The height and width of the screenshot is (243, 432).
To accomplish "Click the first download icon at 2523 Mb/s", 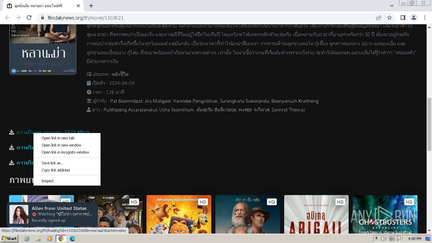I will [12, 132].
